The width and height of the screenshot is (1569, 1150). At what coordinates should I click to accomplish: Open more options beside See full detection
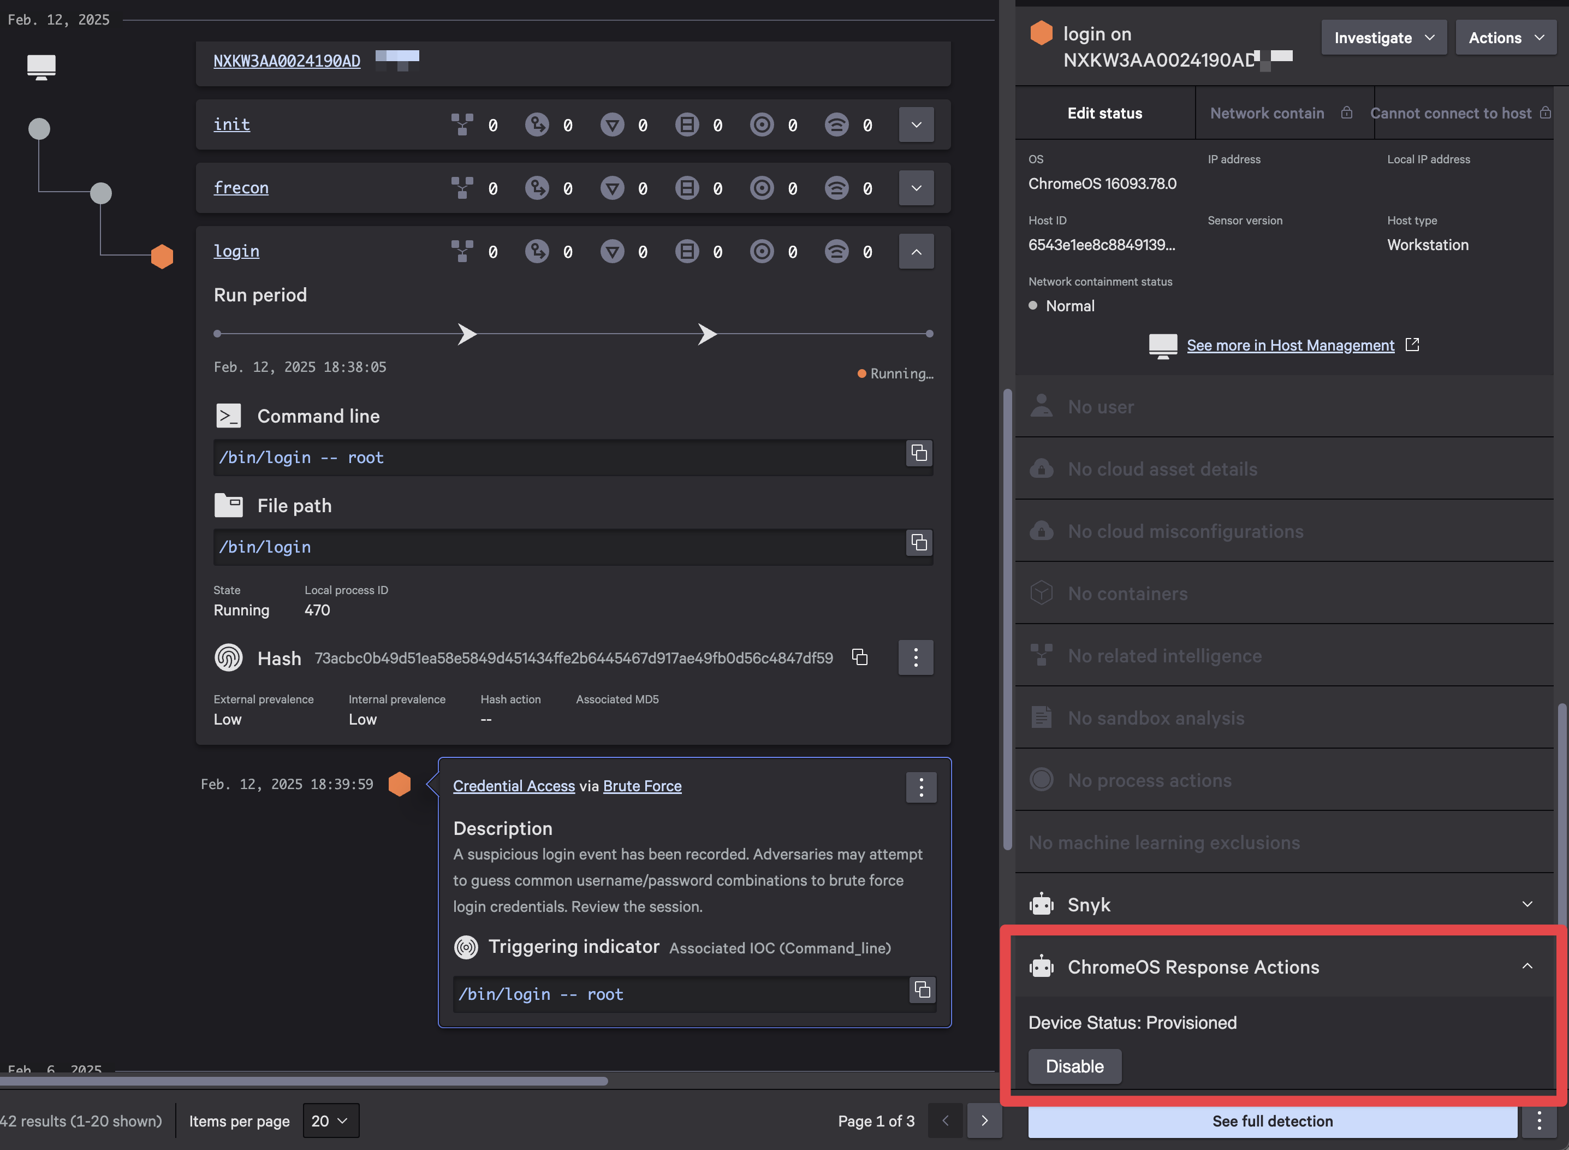(x=1539, y=1121)
